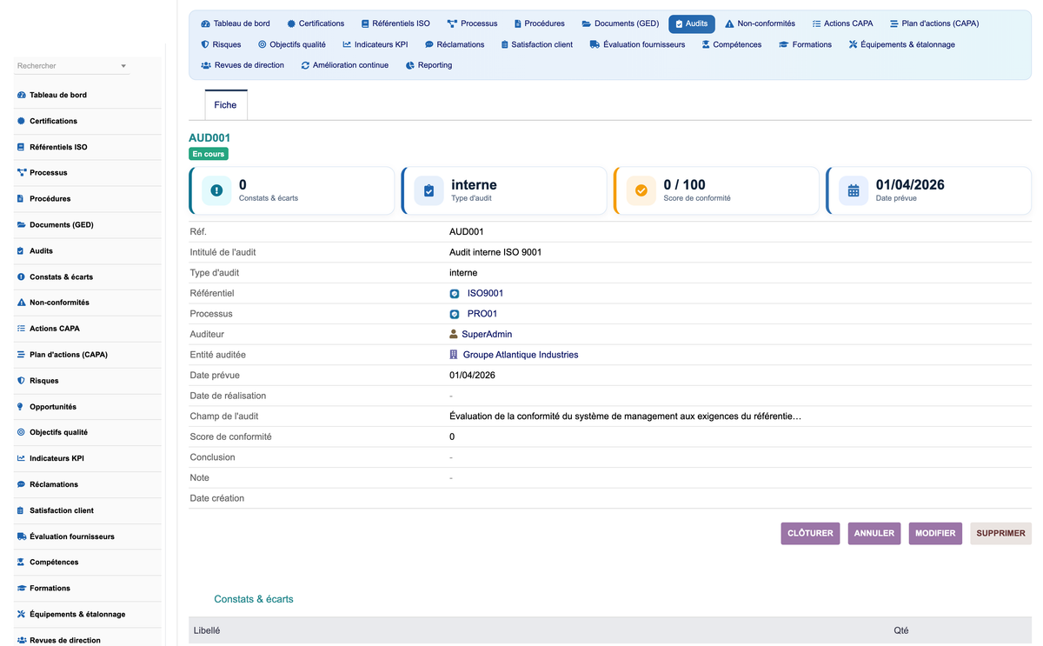This screenshot has height=646, width=1043.
Task: Click the Objectifs qualité target icon in sidebar
Action: click(x=22, y=432)
